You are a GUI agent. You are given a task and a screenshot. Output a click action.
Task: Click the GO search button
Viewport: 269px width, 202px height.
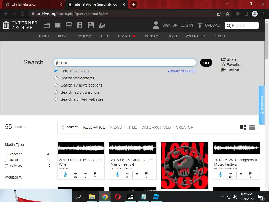(x=206, y=63)
